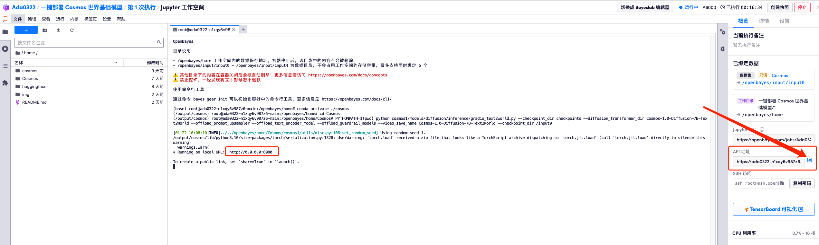The image size is (819, 245).
Task: Close the root@ada0322 terminal tab
Action: point(234,30)
